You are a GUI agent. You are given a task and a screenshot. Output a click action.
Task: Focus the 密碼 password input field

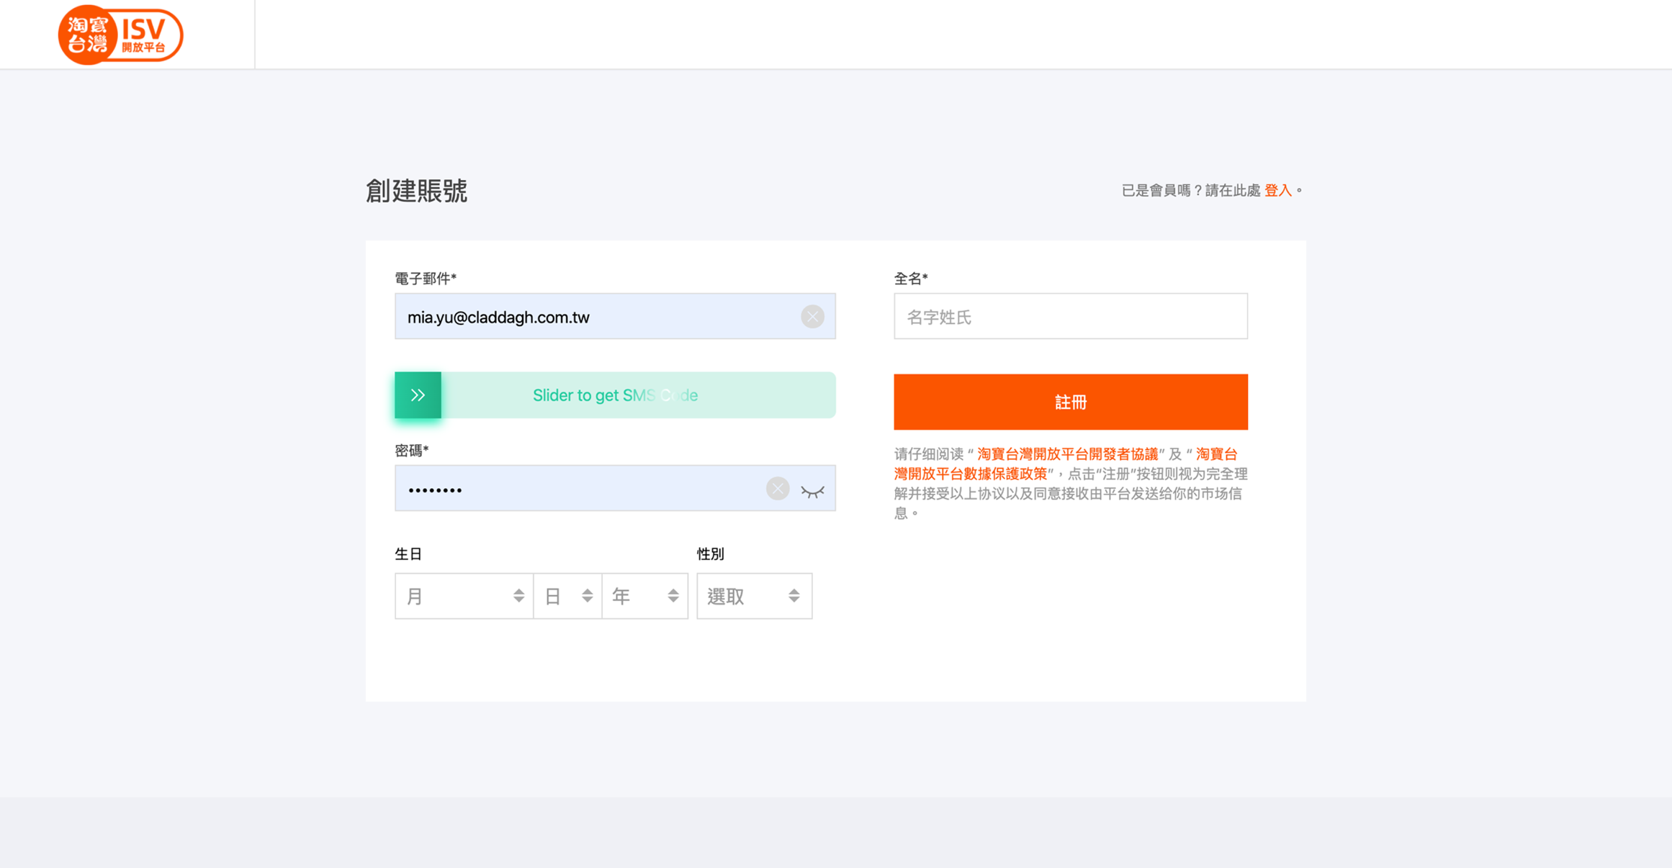615,488
